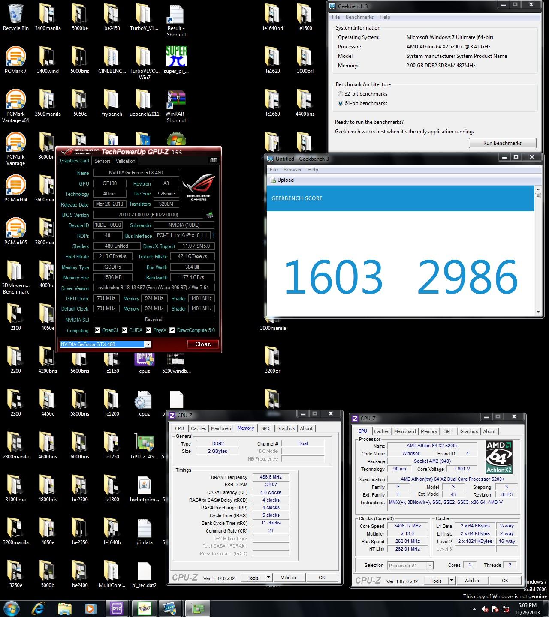Click the Geekbench results vertical scrollbar

coord(538,251)
